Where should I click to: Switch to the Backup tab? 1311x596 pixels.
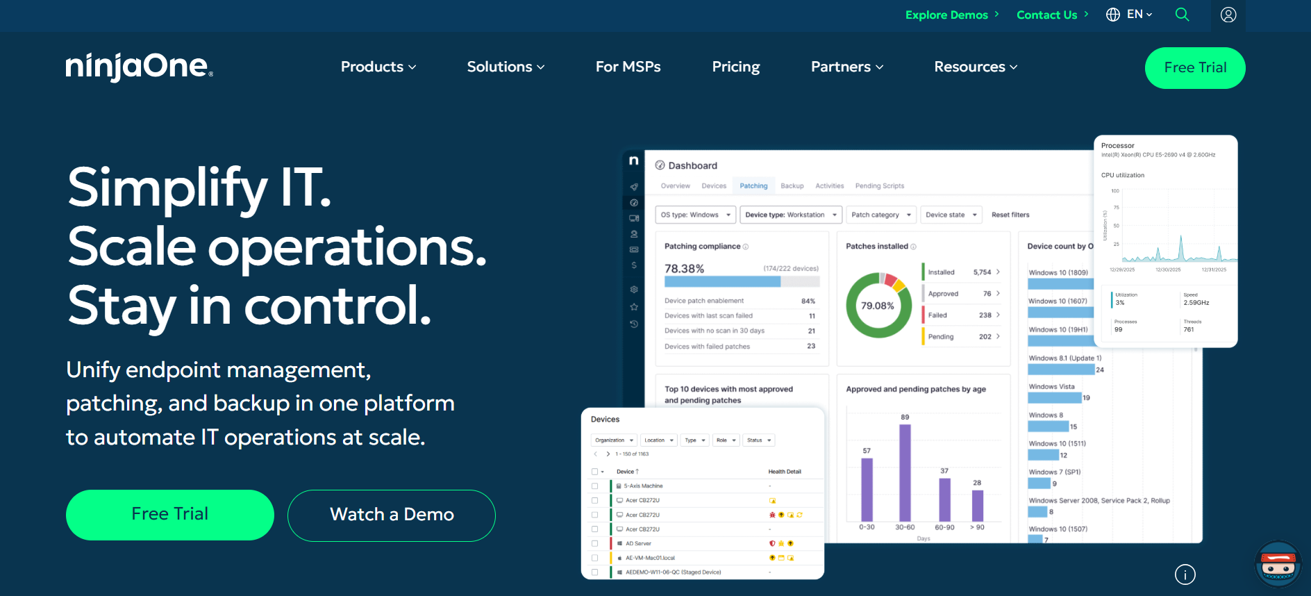pos(792,186)
